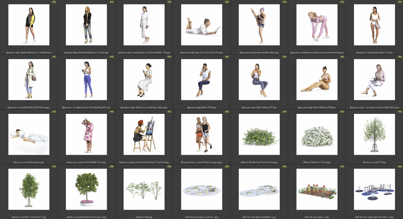Select the woman lying with laptop thumbnail
The width and height of the screenshot is (403, 219).
[201, 25]
